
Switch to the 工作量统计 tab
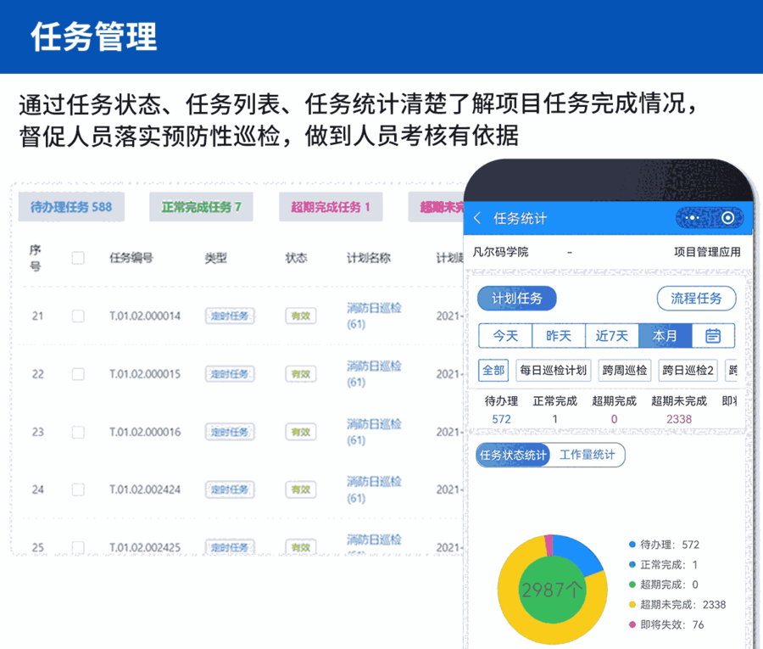coord(588,455)
